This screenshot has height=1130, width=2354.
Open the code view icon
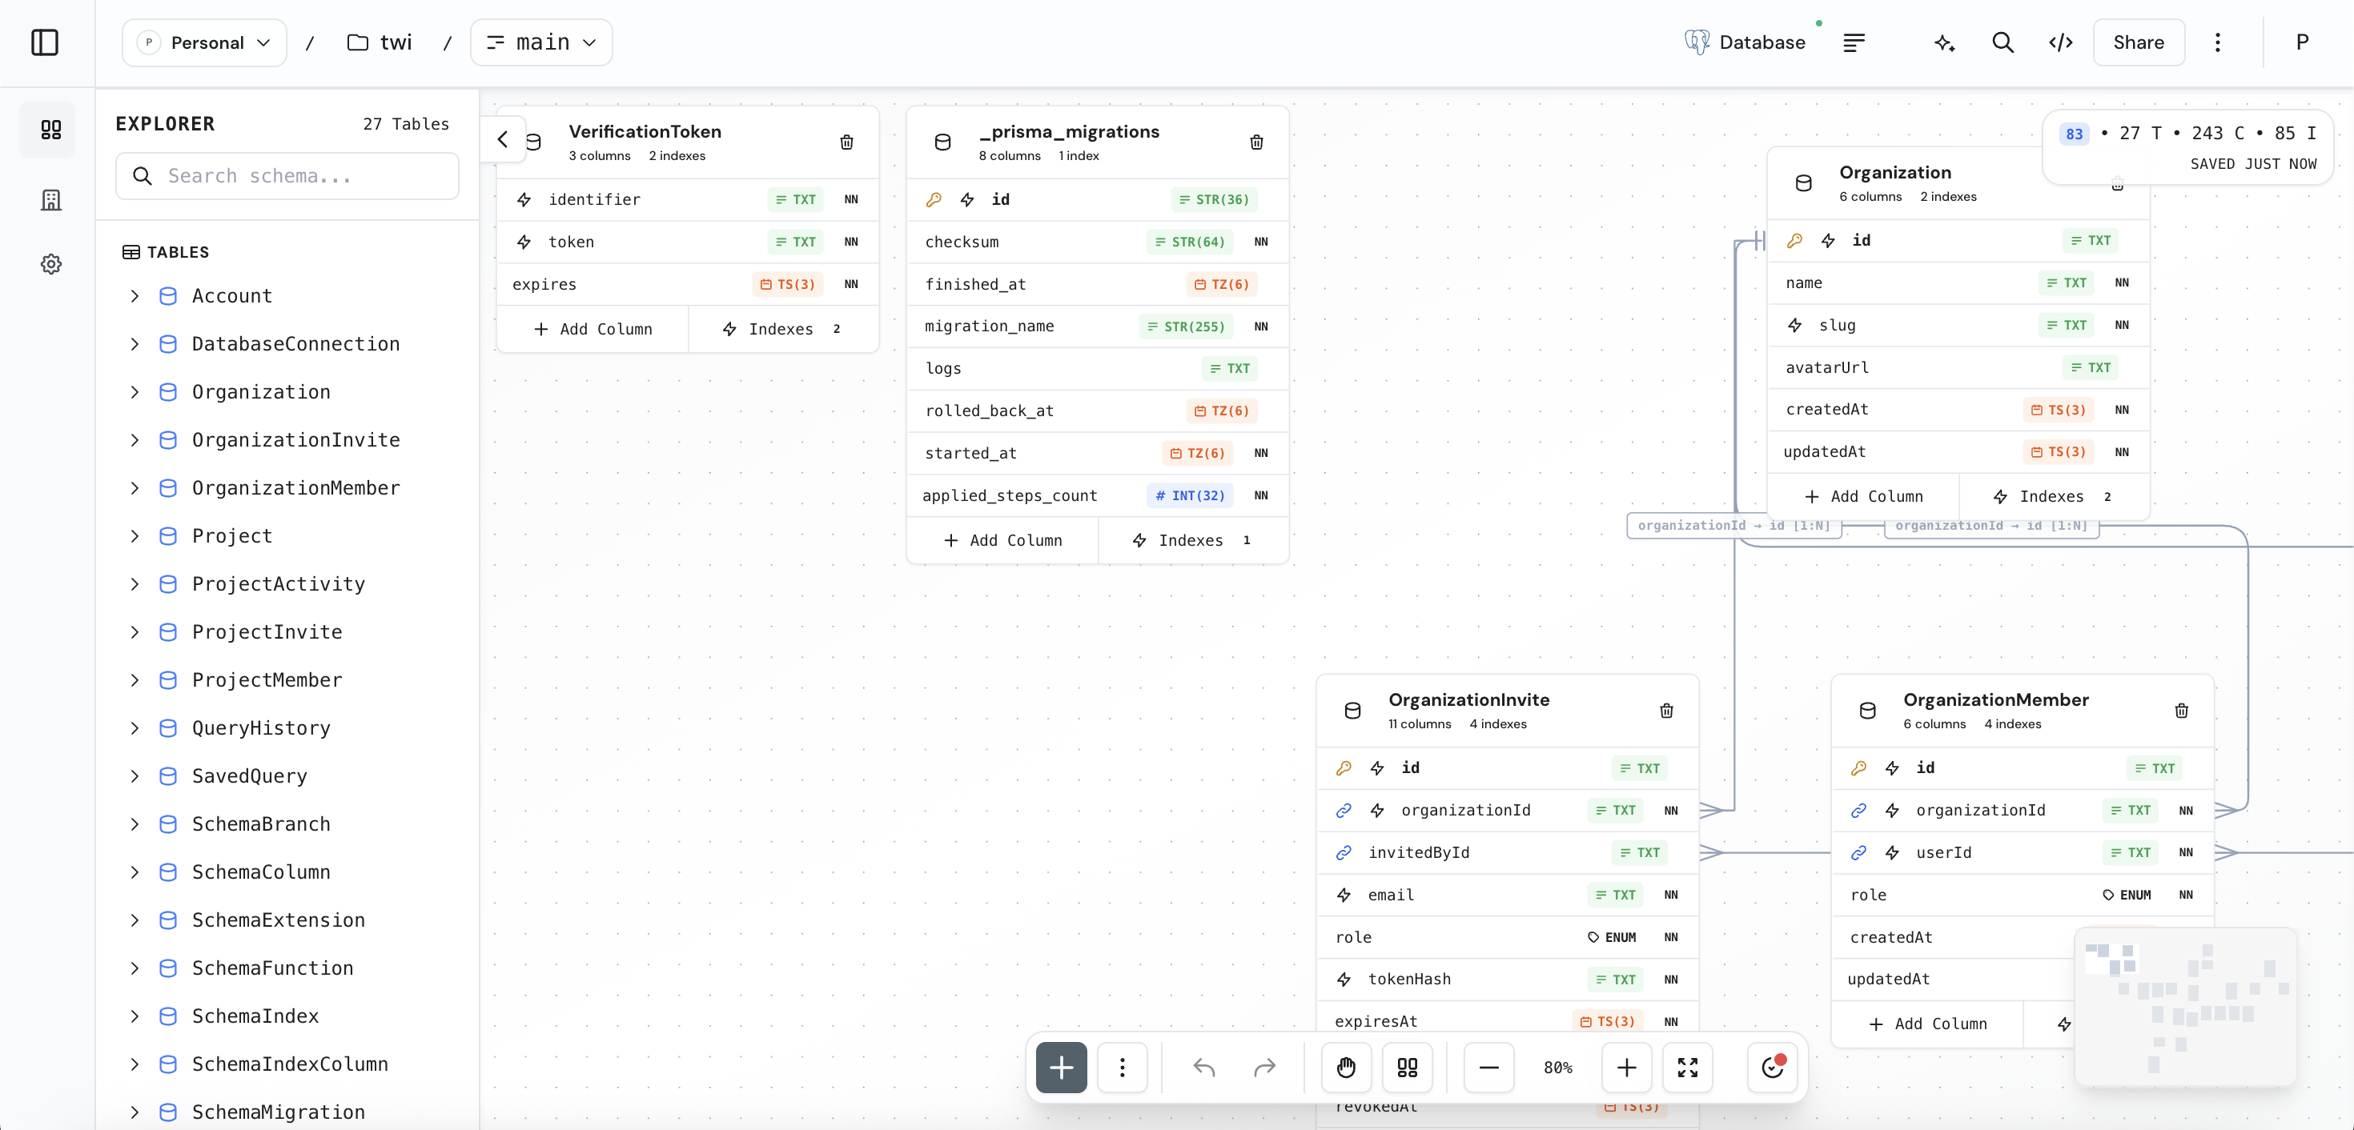2059,43
